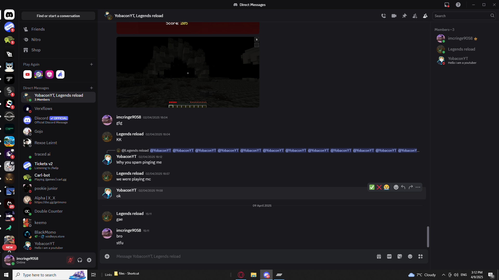React with crying face emoji
499x280 pixels.
pyautogui.click(x=386, y=187)
